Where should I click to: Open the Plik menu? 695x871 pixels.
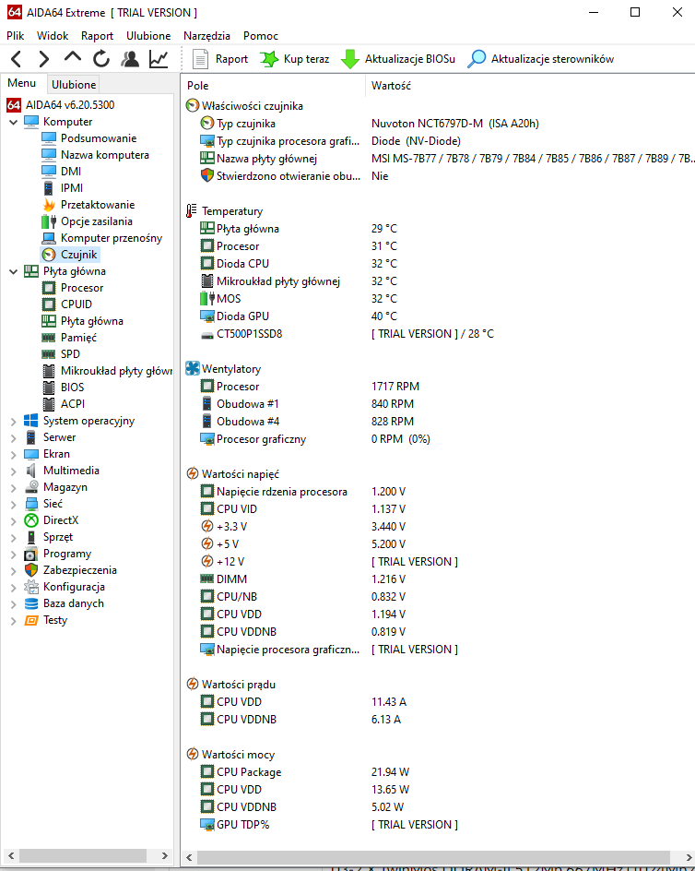(16, 36)
